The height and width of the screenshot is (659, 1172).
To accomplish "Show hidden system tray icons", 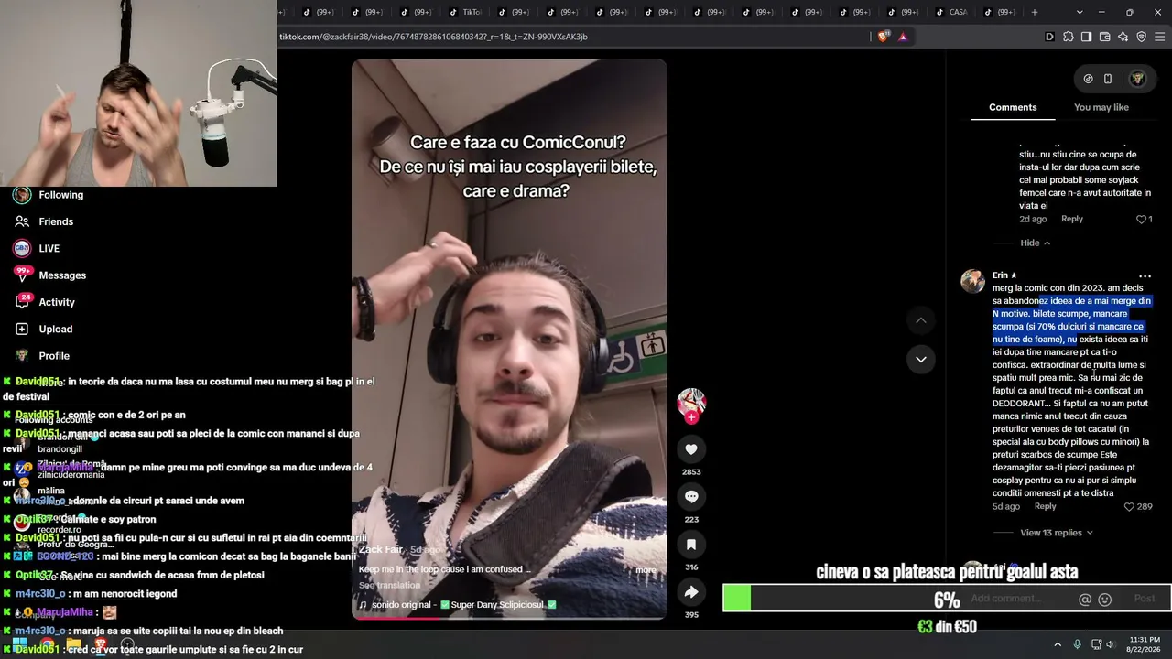I will point(1058,644).
